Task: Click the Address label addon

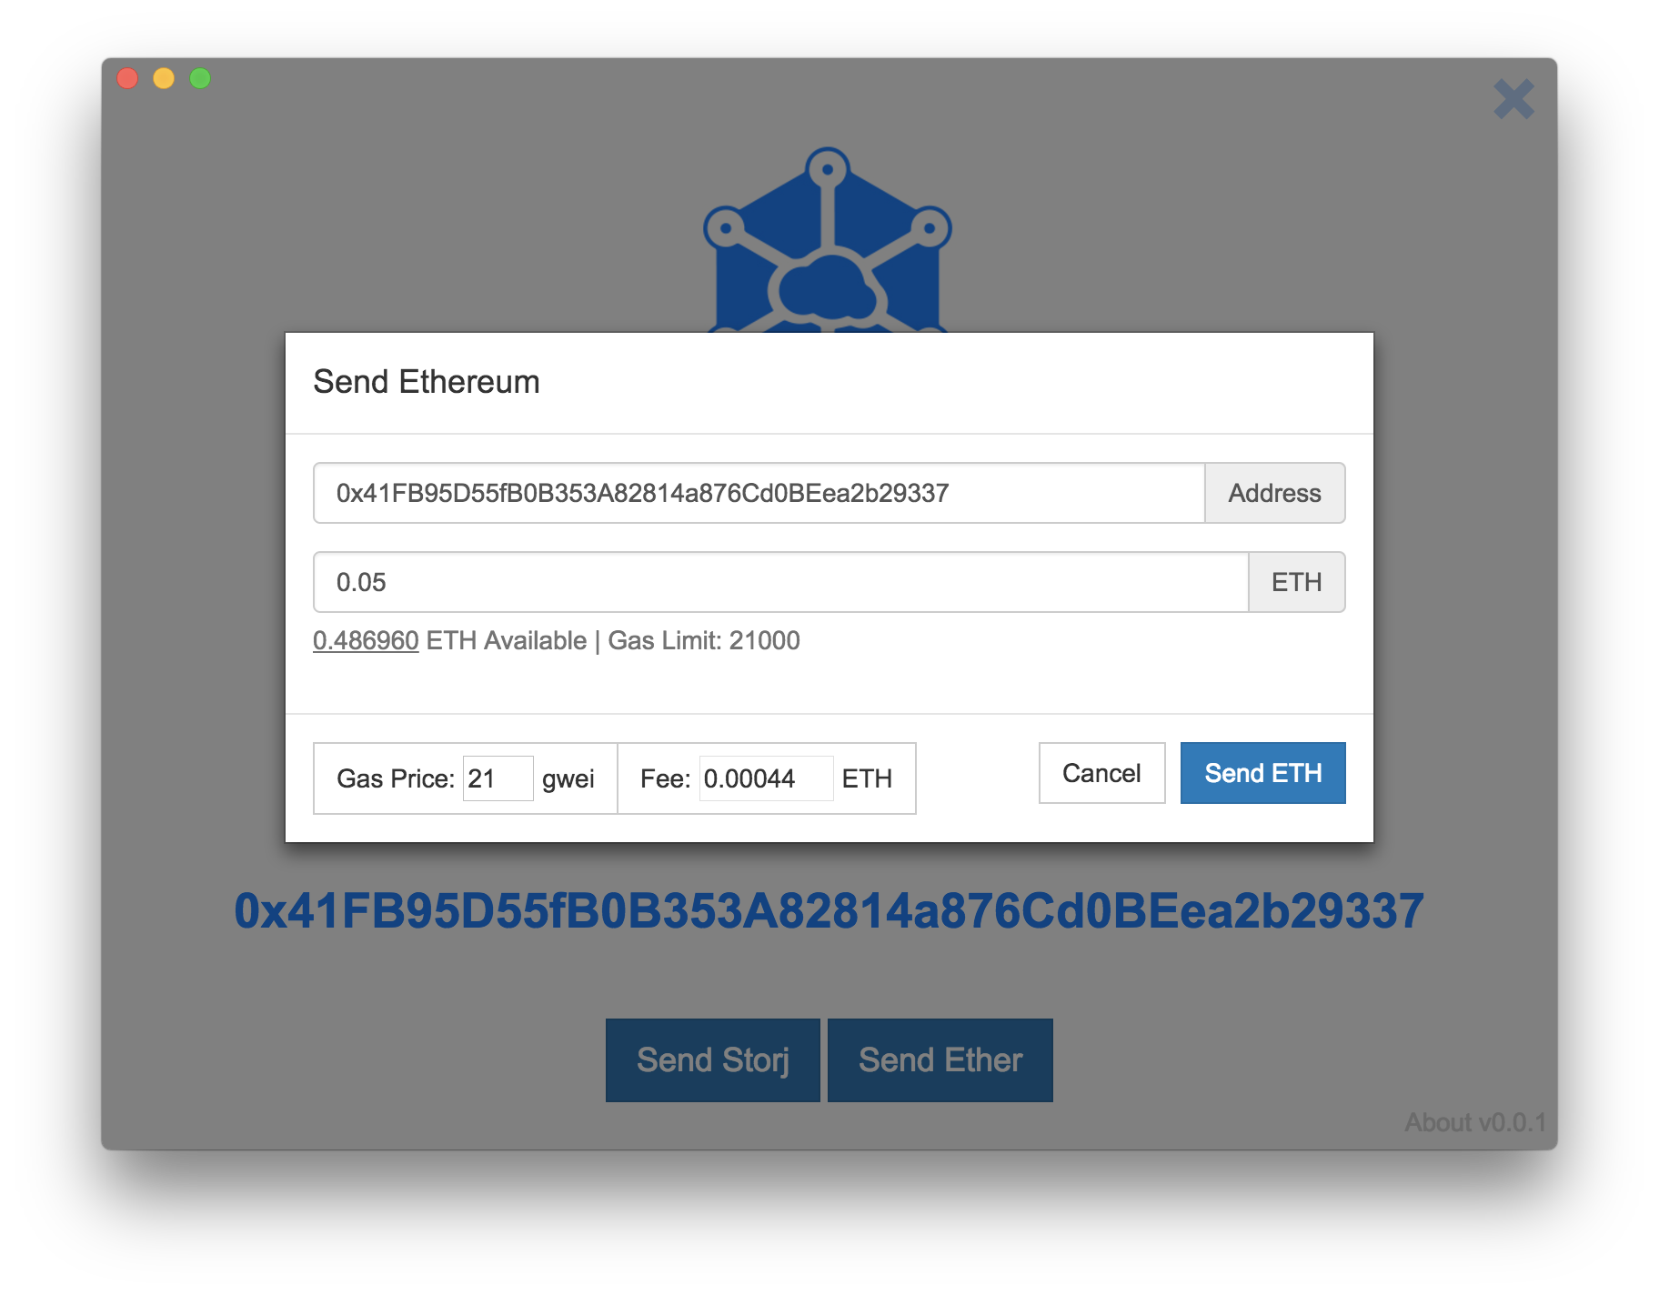Action: click(x=1275, y=493)
